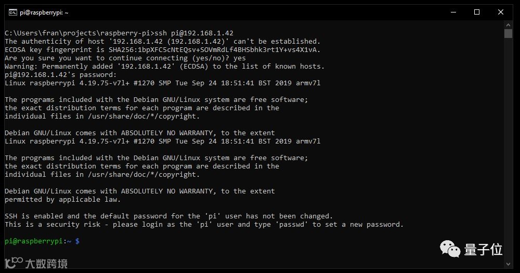Click the 'passwd' word in security warning
Screen dimensions: 520x273
[292, 225]
